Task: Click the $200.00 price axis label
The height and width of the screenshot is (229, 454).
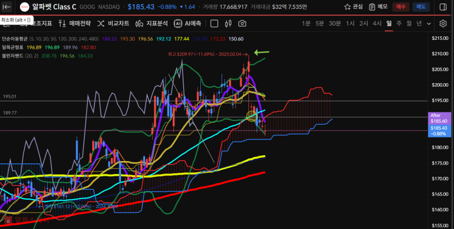Action: coord(440,85)
